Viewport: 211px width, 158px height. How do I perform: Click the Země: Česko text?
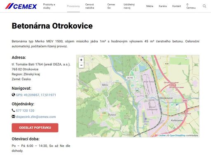click(21, 79)
